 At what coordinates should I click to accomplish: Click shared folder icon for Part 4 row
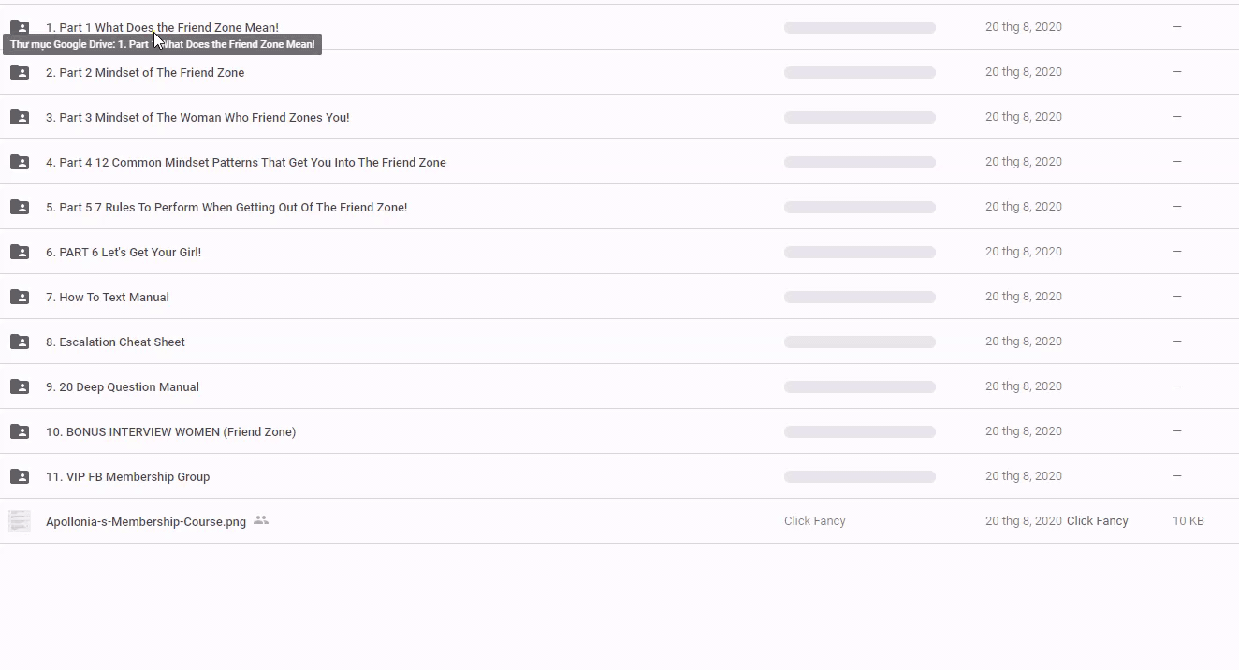(20, 162)
